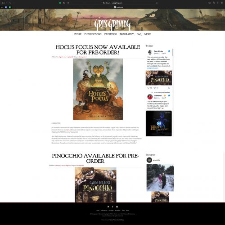Open the PUBLICATIONS menu item

(93, 34)
